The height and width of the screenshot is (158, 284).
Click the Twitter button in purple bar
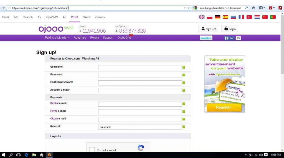point(206,38)
